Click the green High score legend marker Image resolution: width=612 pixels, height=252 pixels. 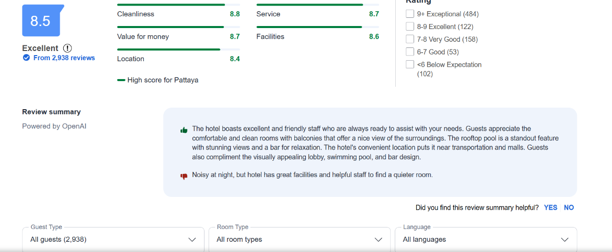(x=121, y=80)
